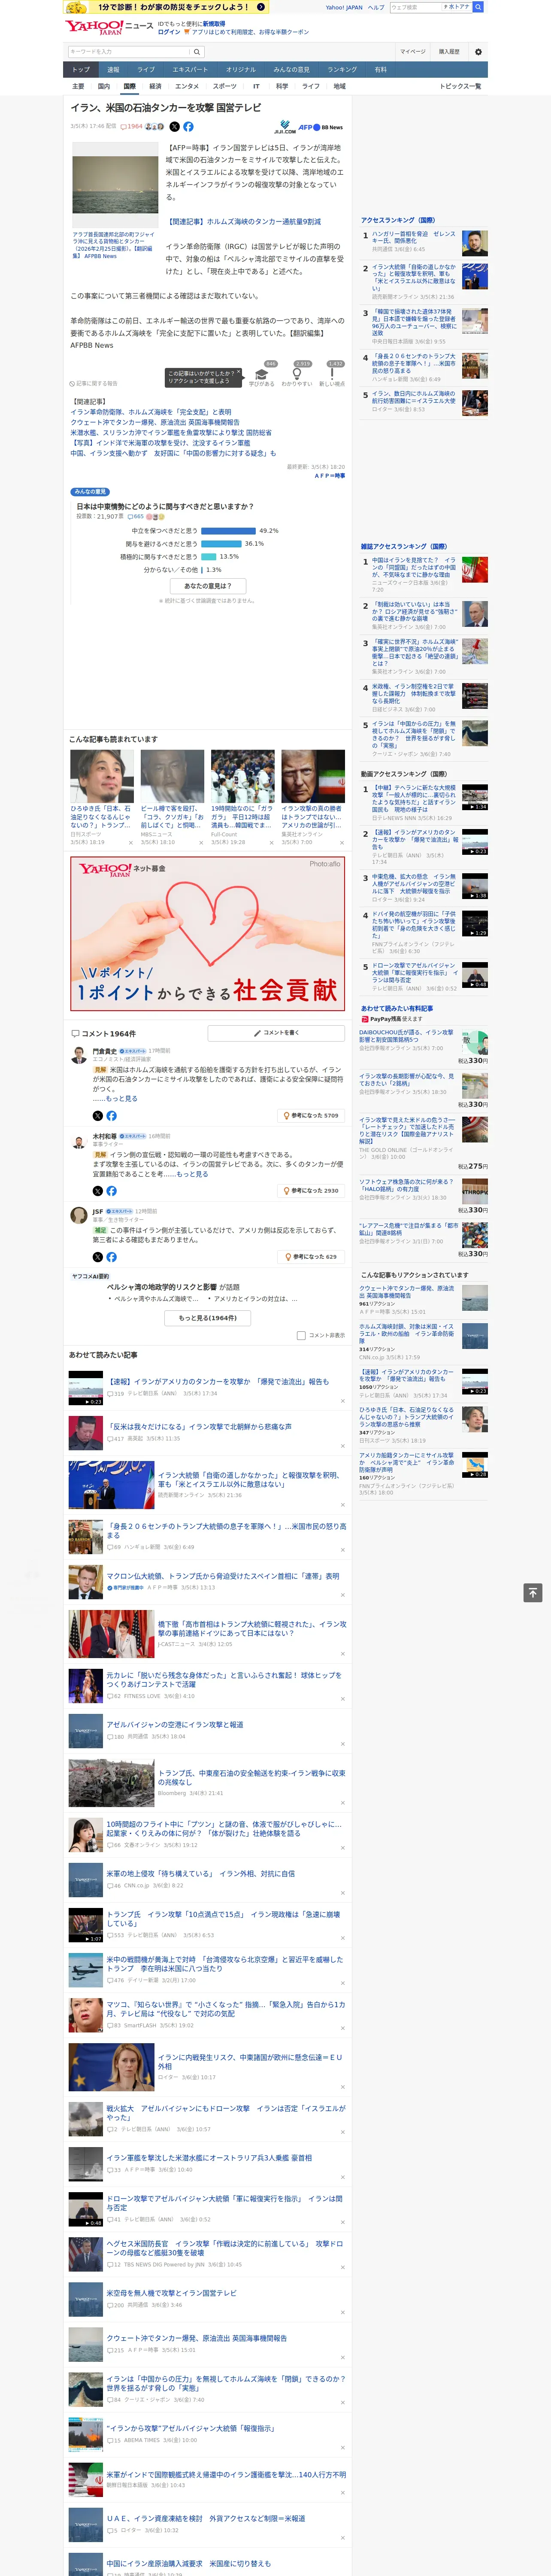The width and height of the screenshot is (551, 2576).
Task: Expand もっと見る on 門倉貴史's comment
Action: [x=122, y=1099]
